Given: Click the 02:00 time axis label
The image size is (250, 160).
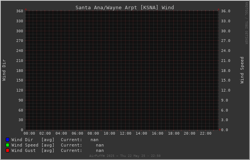Looking at the screenshot, I should [x=45, y=133].
